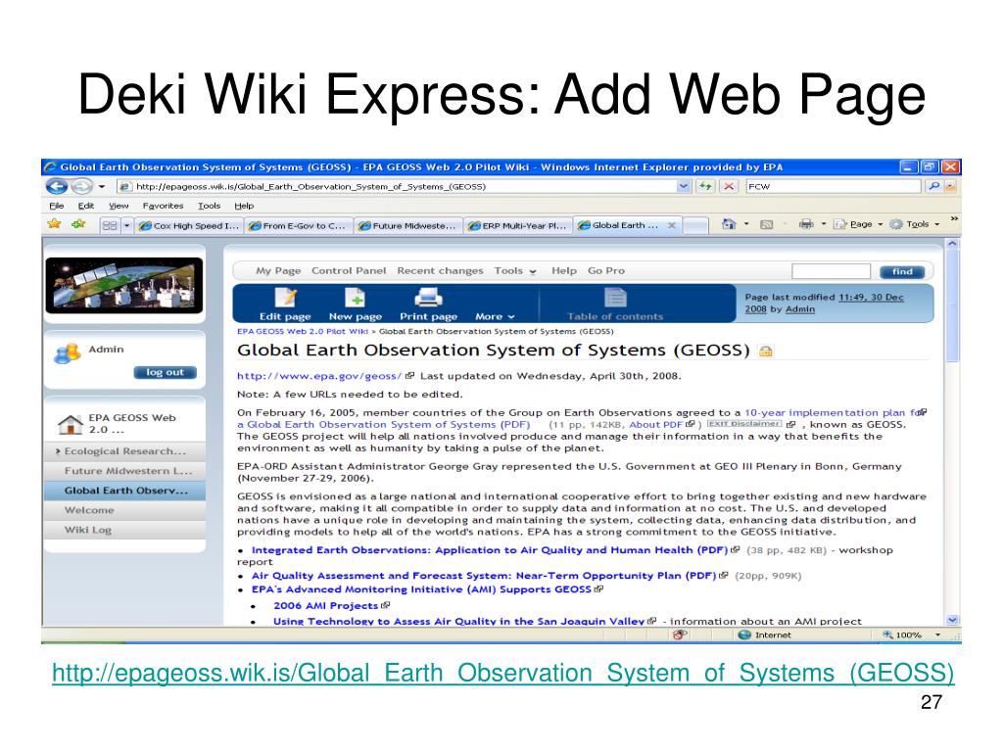Click the 11:49, 30 Dec 2008 revision link
This screenshot has width=1003, height=752.
(x=825, y=304)
